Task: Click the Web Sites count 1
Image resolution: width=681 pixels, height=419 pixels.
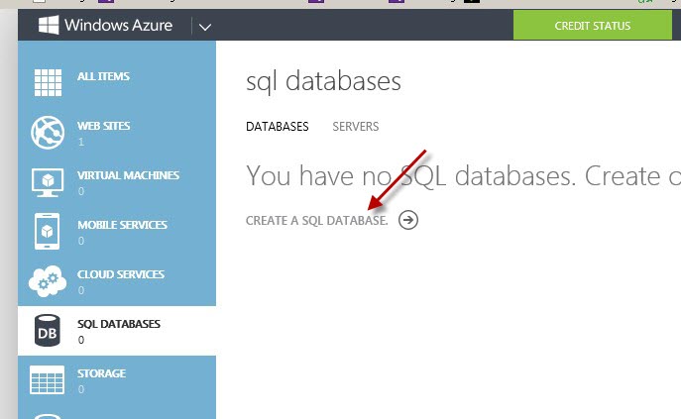Action: pos(81,142)
